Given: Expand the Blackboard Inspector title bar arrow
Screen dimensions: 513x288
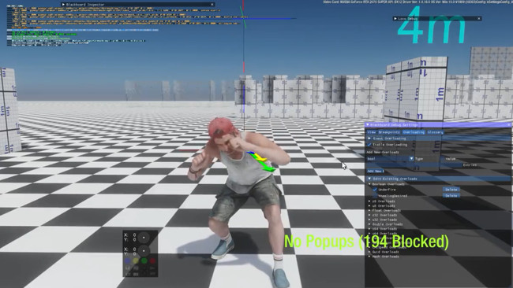Looking at the screenshot, I should coord(63,5).
